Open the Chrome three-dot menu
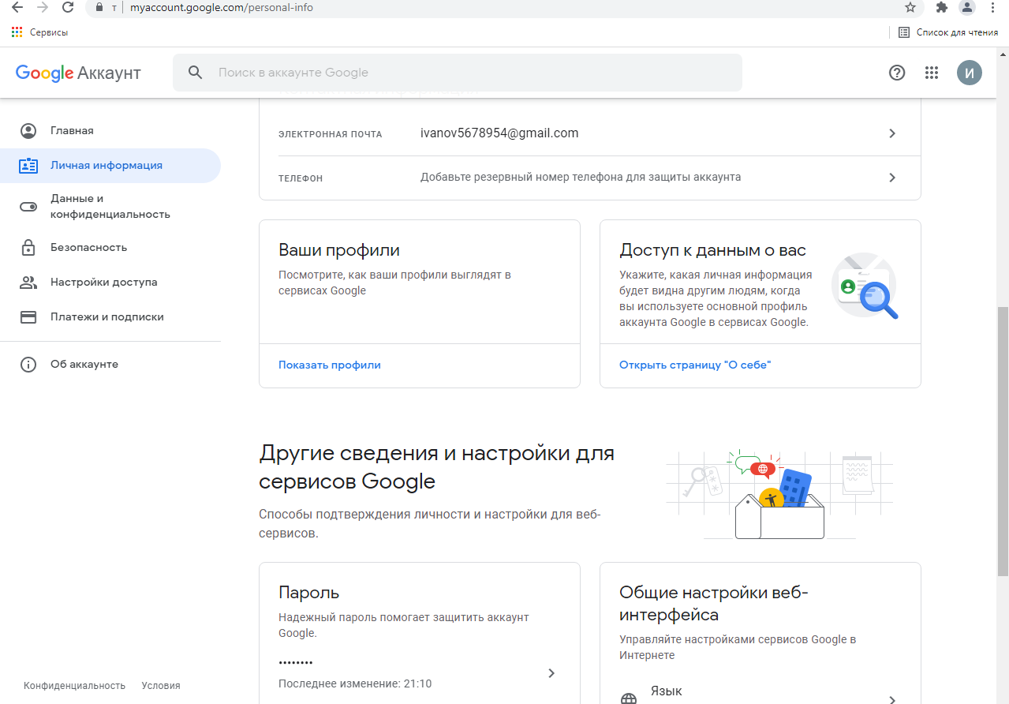The height and width of the screenshot is (704, 1009). coord(992,7)
